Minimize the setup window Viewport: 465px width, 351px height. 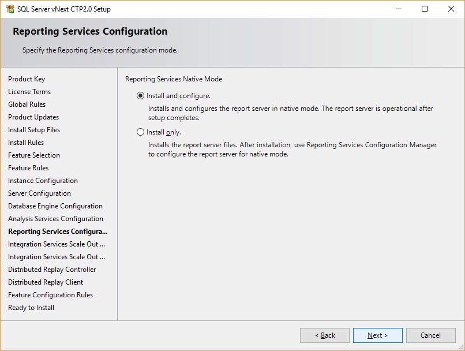pos(399,9)
